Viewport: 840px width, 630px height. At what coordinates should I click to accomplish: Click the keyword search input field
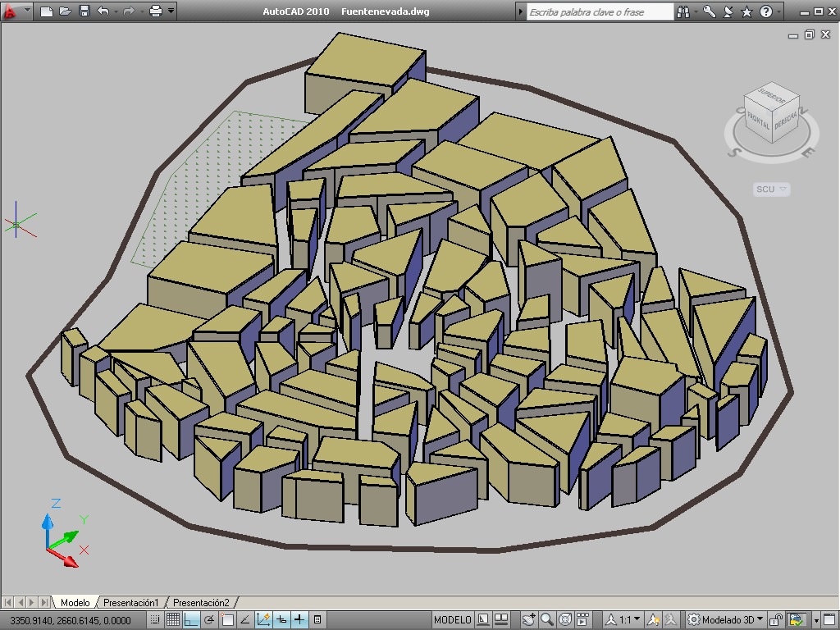tap(600, 11)
